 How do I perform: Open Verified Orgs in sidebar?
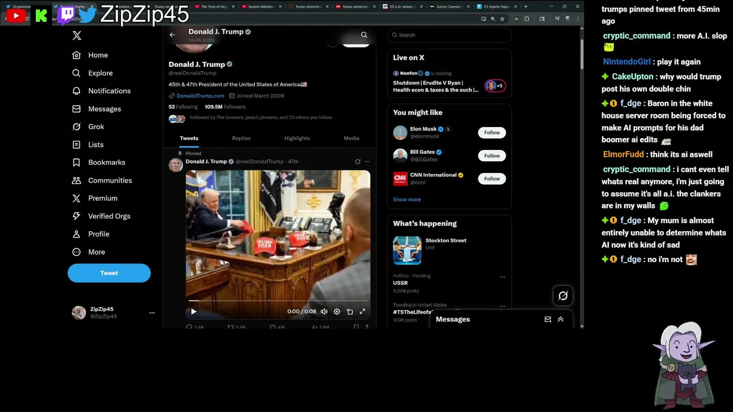point(101,216)
